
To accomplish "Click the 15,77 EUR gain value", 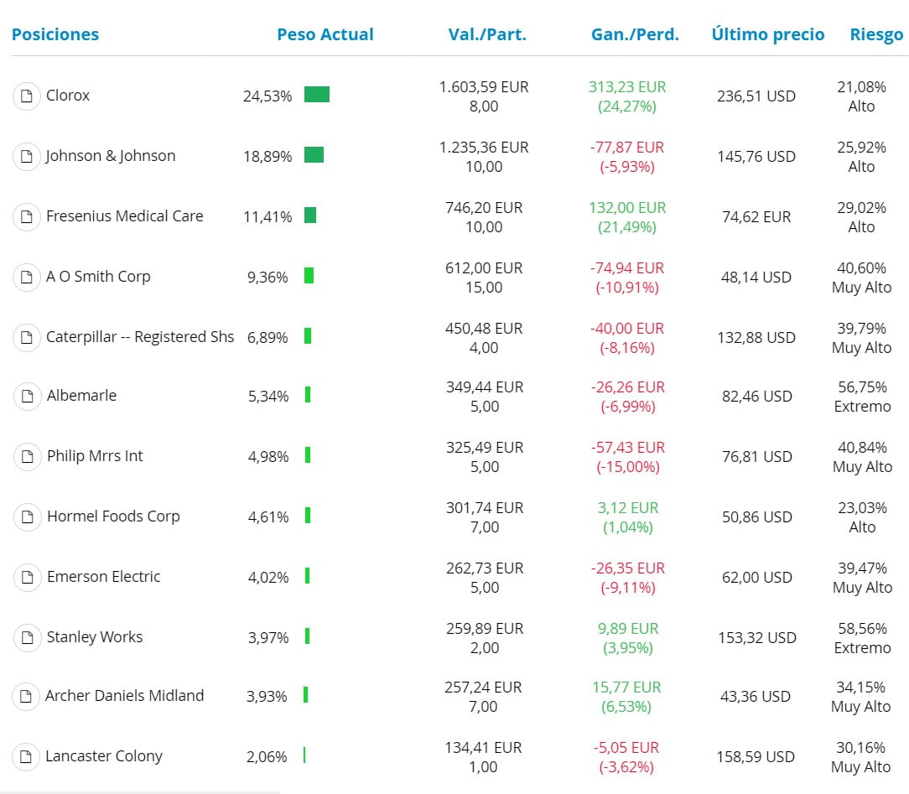I will pyautogui.click(x=626, y=688).
